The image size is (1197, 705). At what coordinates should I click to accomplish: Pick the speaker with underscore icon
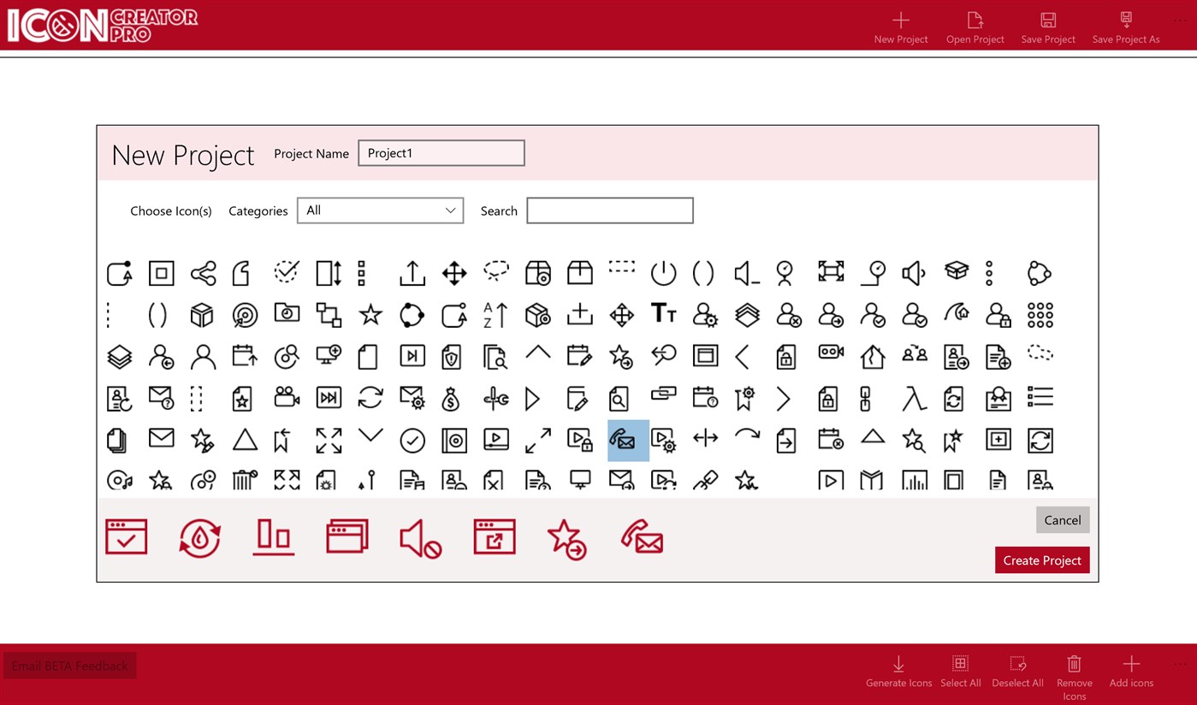point(747,273)
